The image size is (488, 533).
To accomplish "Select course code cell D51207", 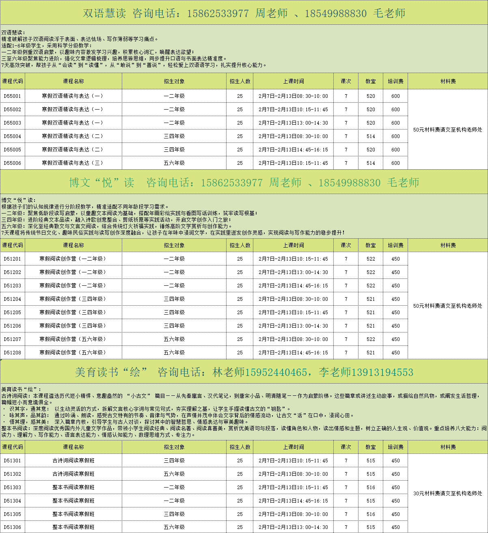I will tap(12, 339).
